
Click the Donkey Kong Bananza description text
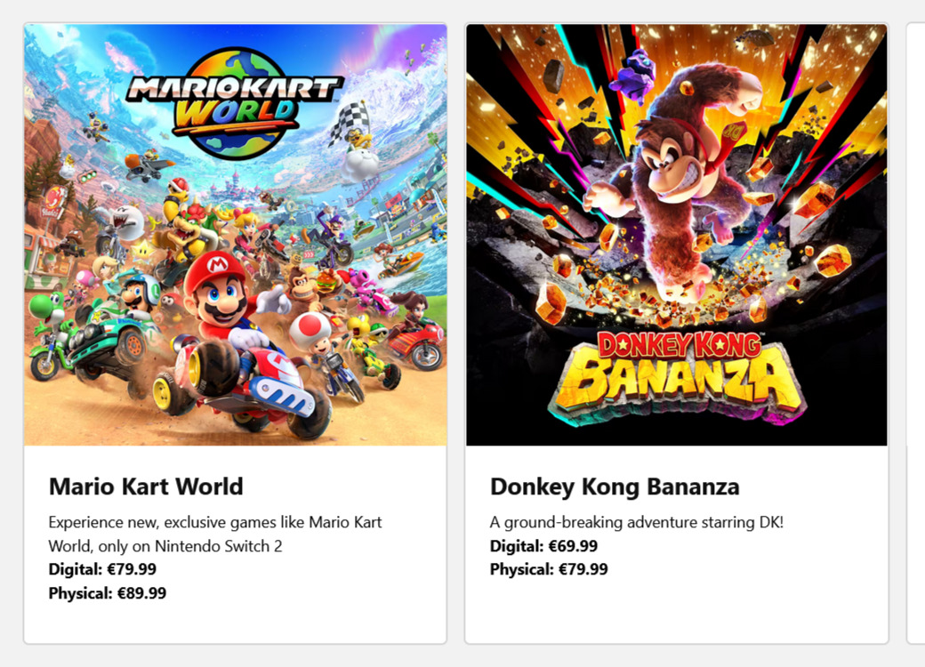pyautogui.click(x=637, y=522)
